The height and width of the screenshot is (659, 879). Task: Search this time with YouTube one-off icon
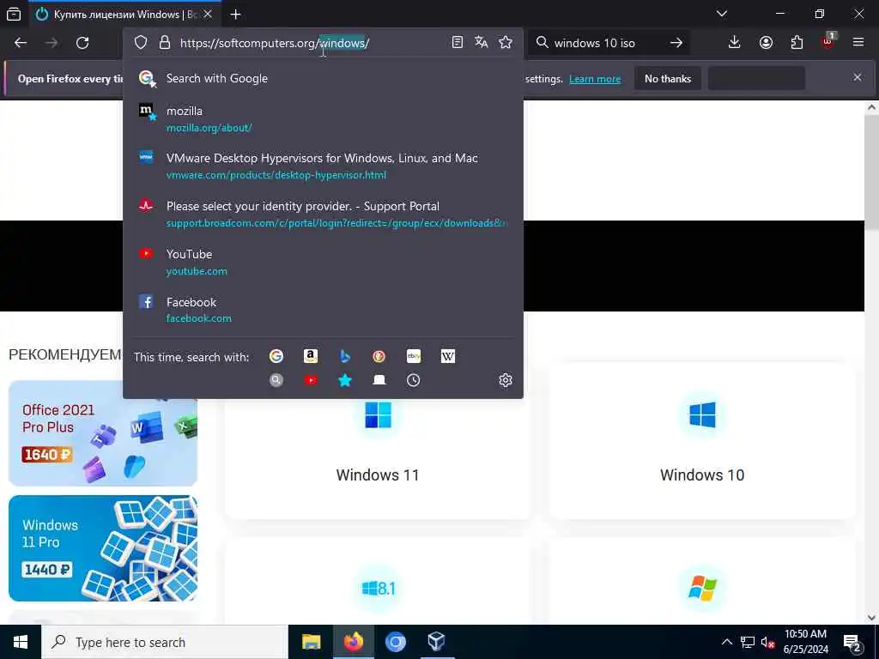click(x=311, y=380)
